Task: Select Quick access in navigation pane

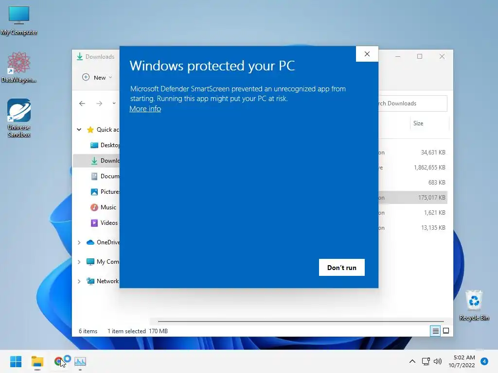Action: [x=103, y=129]
